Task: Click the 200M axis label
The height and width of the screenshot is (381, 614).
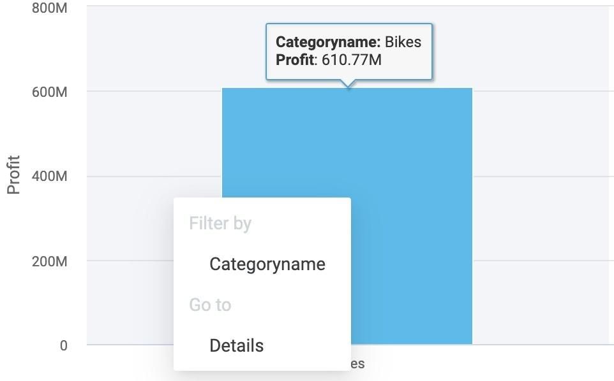Action: click(x=49, y=261)
